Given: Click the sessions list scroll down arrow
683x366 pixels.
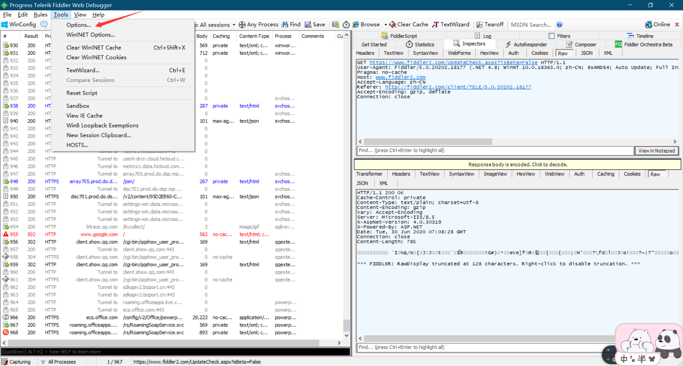Looking at the screenshot, I should click(x=346, y=335).
